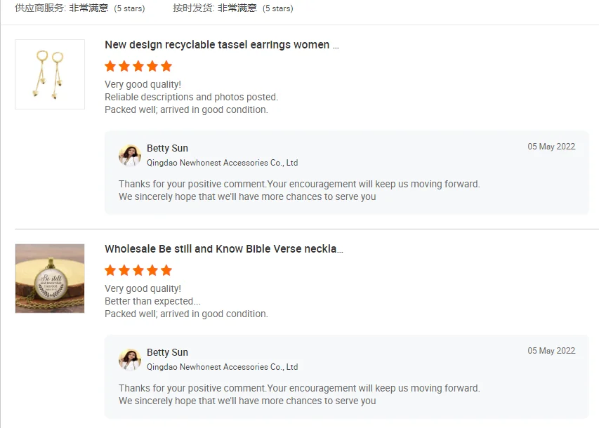Click the 供应商服务 rating label
The width and height of the screenshot is (599, 428).
pyautogui.click(x=40, y=8)
